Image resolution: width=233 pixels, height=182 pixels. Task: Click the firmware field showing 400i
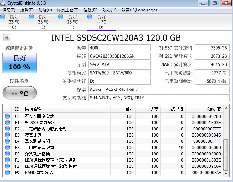(119, 48)
